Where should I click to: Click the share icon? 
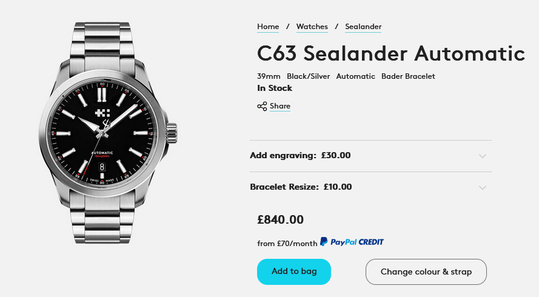click(262, 107)
